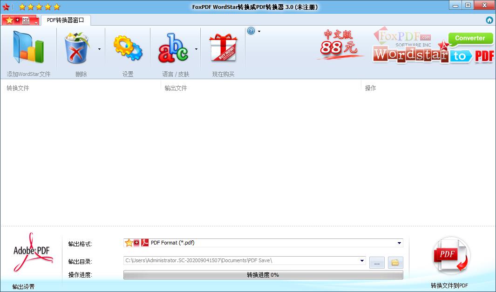This screenshot has width=496, height=292.
Task: Open the red application menu button
Action: coord(20,20)
